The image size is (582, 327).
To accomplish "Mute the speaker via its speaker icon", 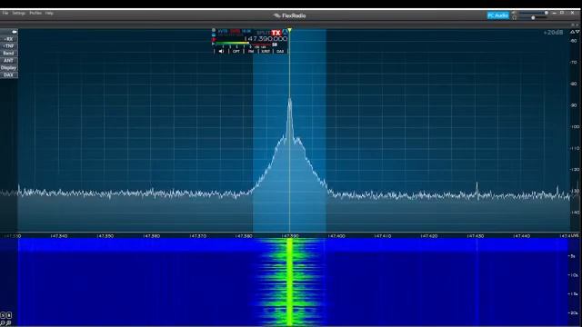I will [514, 13].
